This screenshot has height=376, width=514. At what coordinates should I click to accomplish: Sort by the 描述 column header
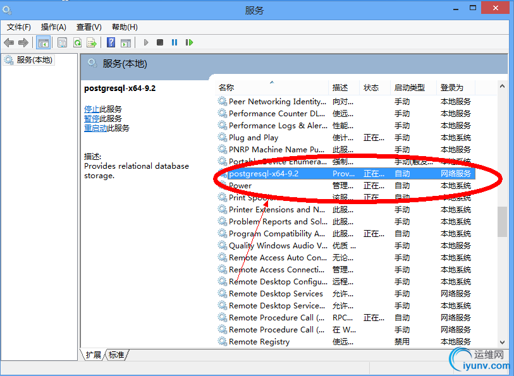[344, 88]
